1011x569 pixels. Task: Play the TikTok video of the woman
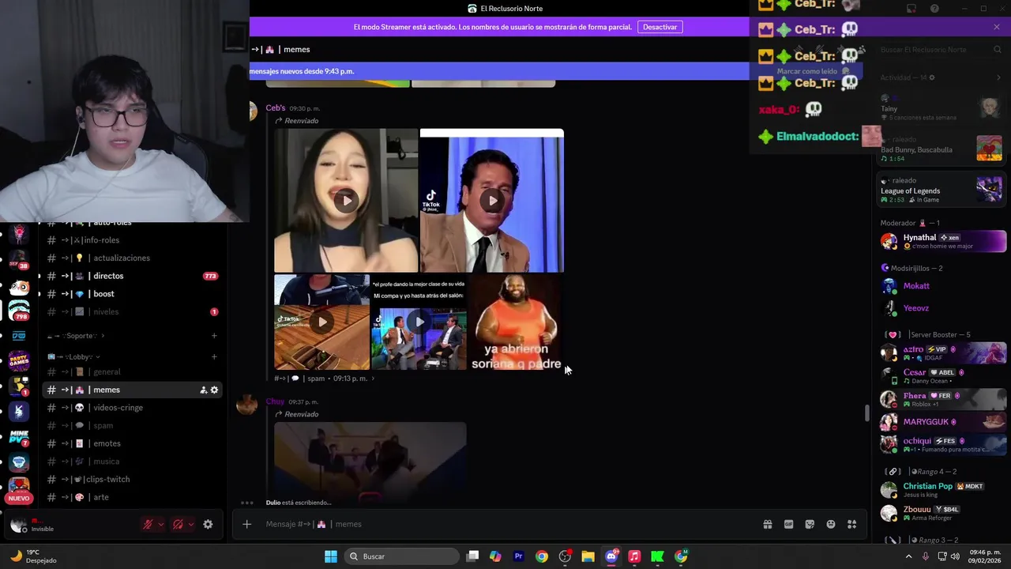coord(346,201)
